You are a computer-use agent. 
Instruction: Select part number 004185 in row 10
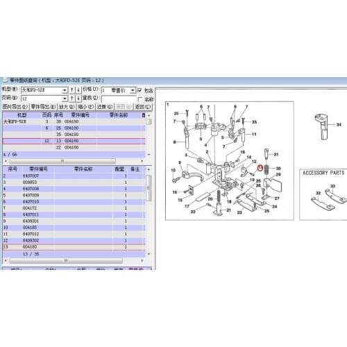(30, 228)
